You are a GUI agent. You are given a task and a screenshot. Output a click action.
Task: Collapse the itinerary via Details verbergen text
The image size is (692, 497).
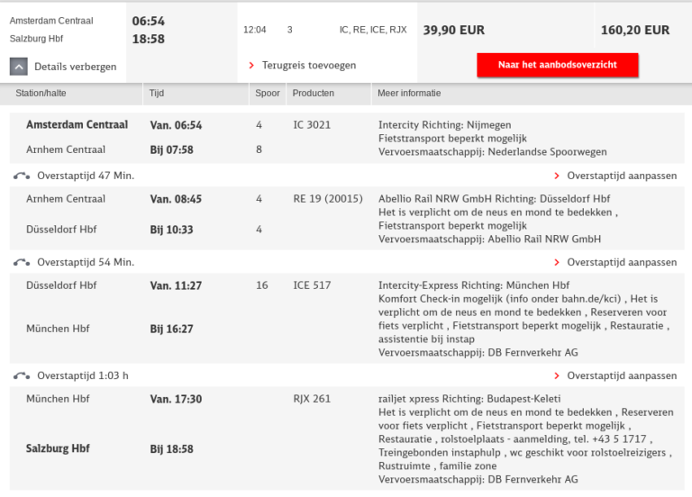(76, 67)
